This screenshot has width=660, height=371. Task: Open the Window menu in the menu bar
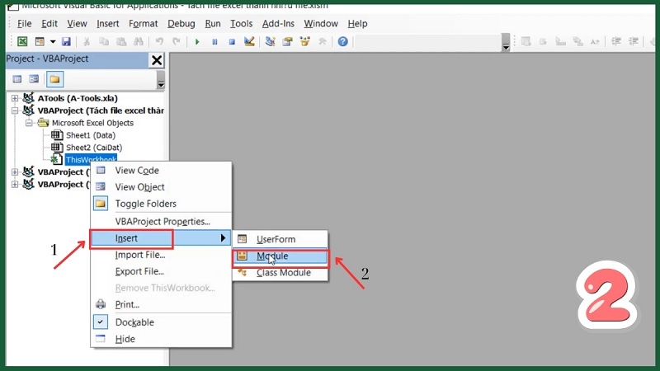321,24
